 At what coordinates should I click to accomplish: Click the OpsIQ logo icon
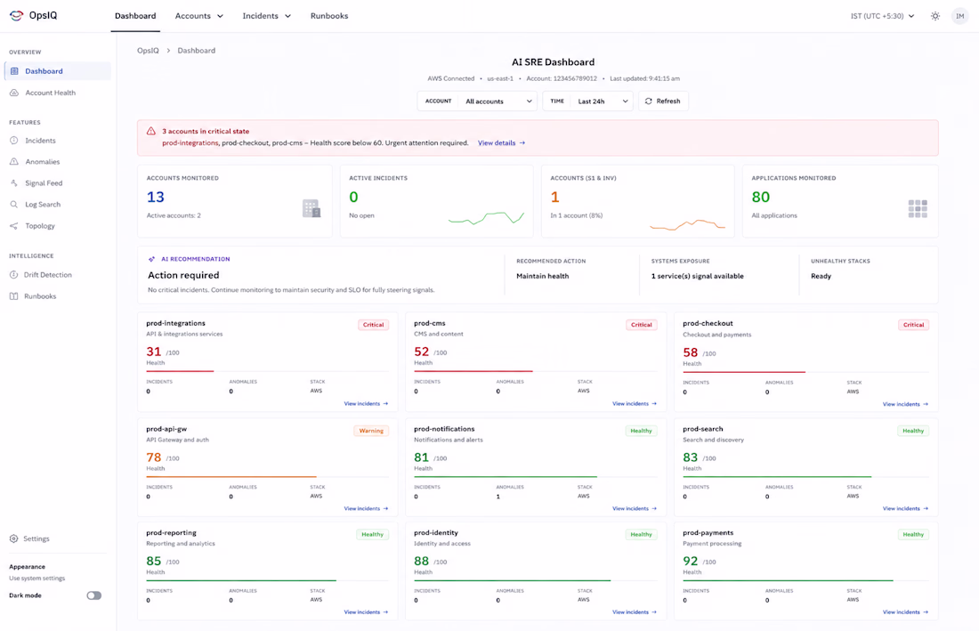point(16,16)
